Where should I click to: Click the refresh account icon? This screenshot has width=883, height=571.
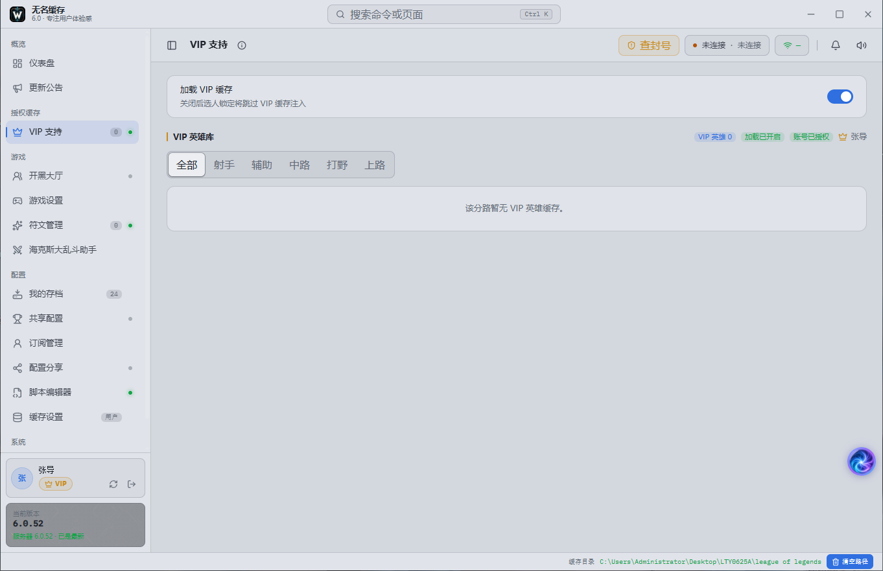coord(113,484)
